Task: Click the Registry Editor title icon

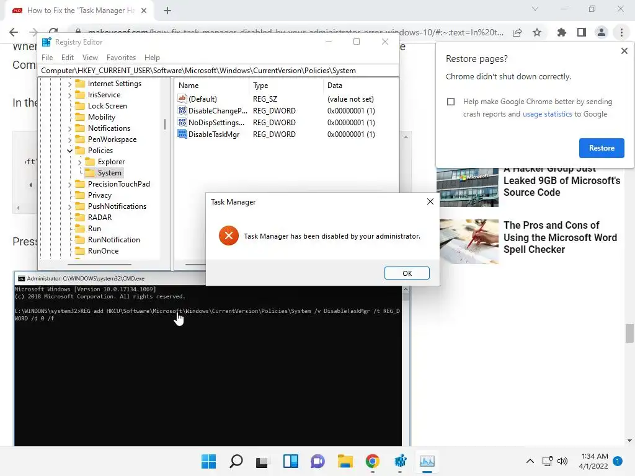Action: 47,42
